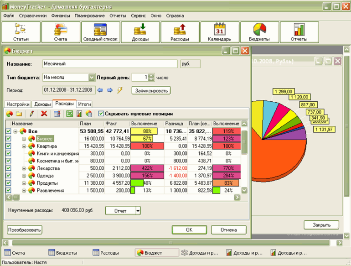Open the Отчет button dropdown arrow
This screenshot has width=351, height=266.
pos(138,210)
